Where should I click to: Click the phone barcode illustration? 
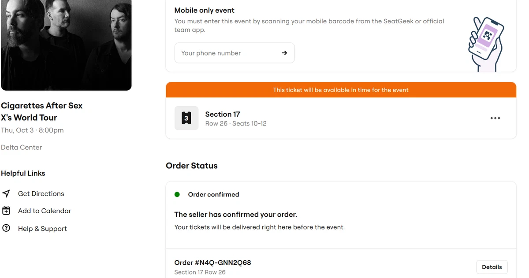[485, 44]
